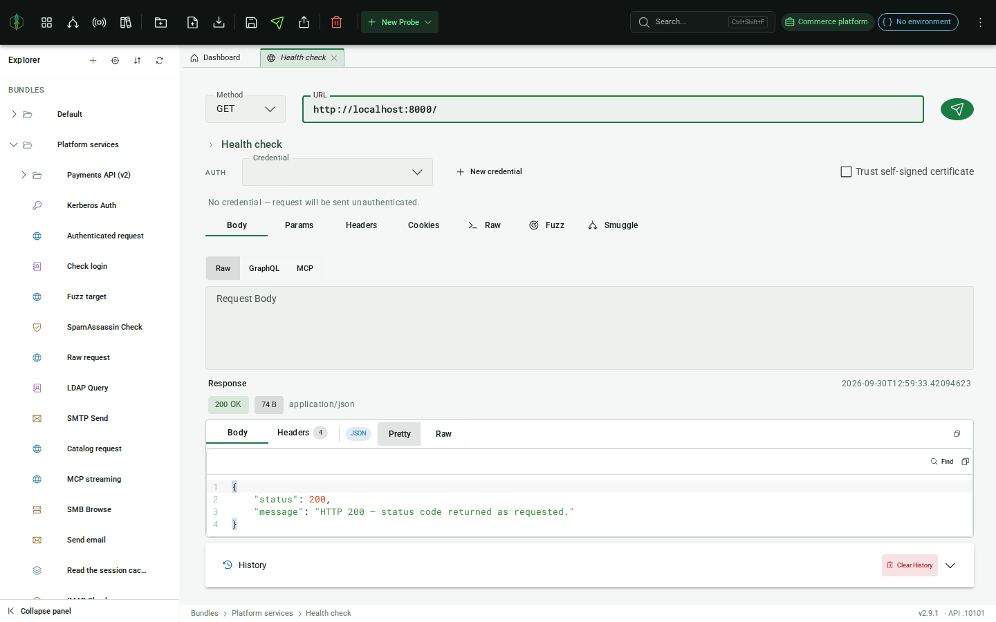Click Collapse panel at sidebar bottom
This screenshot has width=996, height=622.
[39, 611]
